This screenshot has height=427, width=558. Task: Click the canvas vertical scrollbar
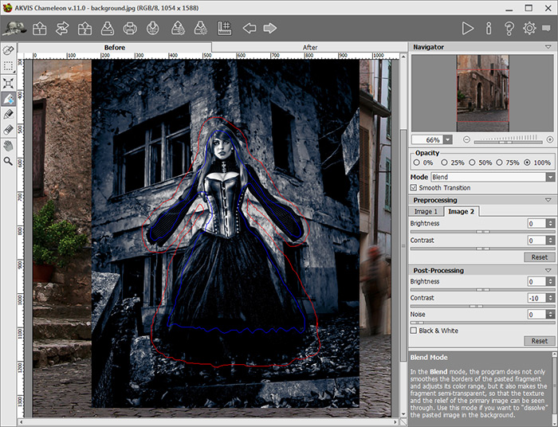pyautogui.click(x=403, y=235)
